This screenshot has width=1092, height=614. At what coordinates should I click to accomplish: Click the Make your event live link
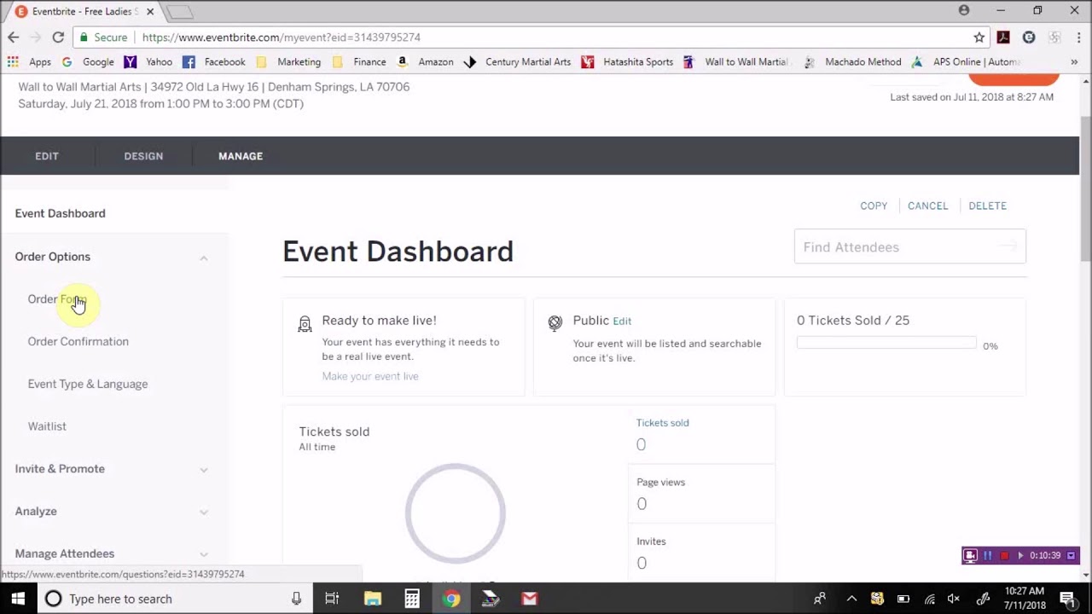(370, 376)
